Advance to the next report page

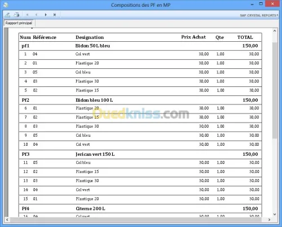[46, 15]
